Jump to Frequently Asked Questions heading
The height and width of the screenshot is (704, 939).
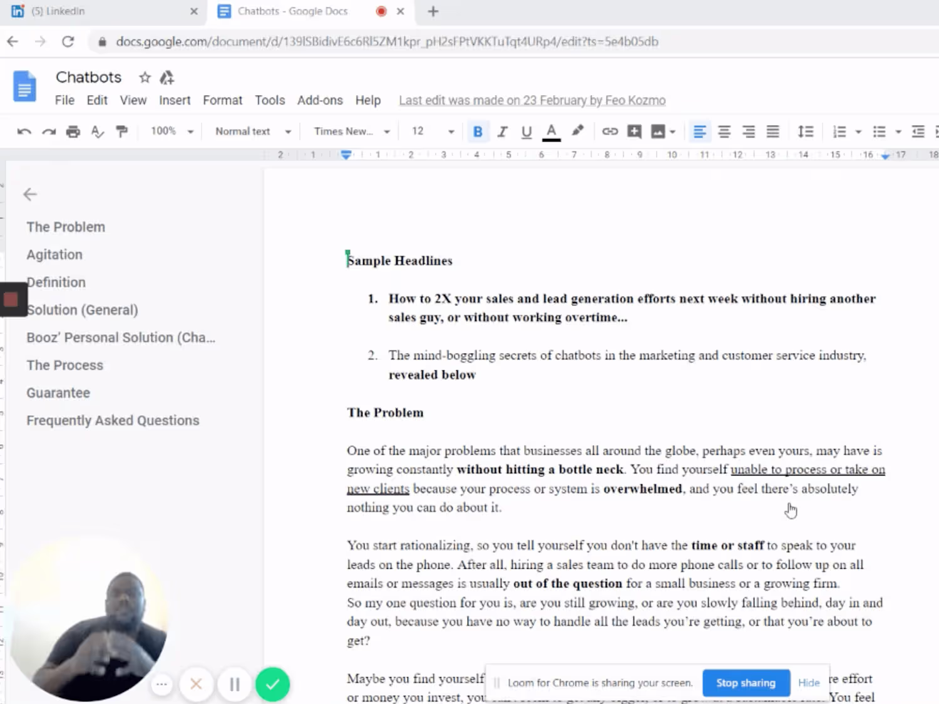pos(113,421)
